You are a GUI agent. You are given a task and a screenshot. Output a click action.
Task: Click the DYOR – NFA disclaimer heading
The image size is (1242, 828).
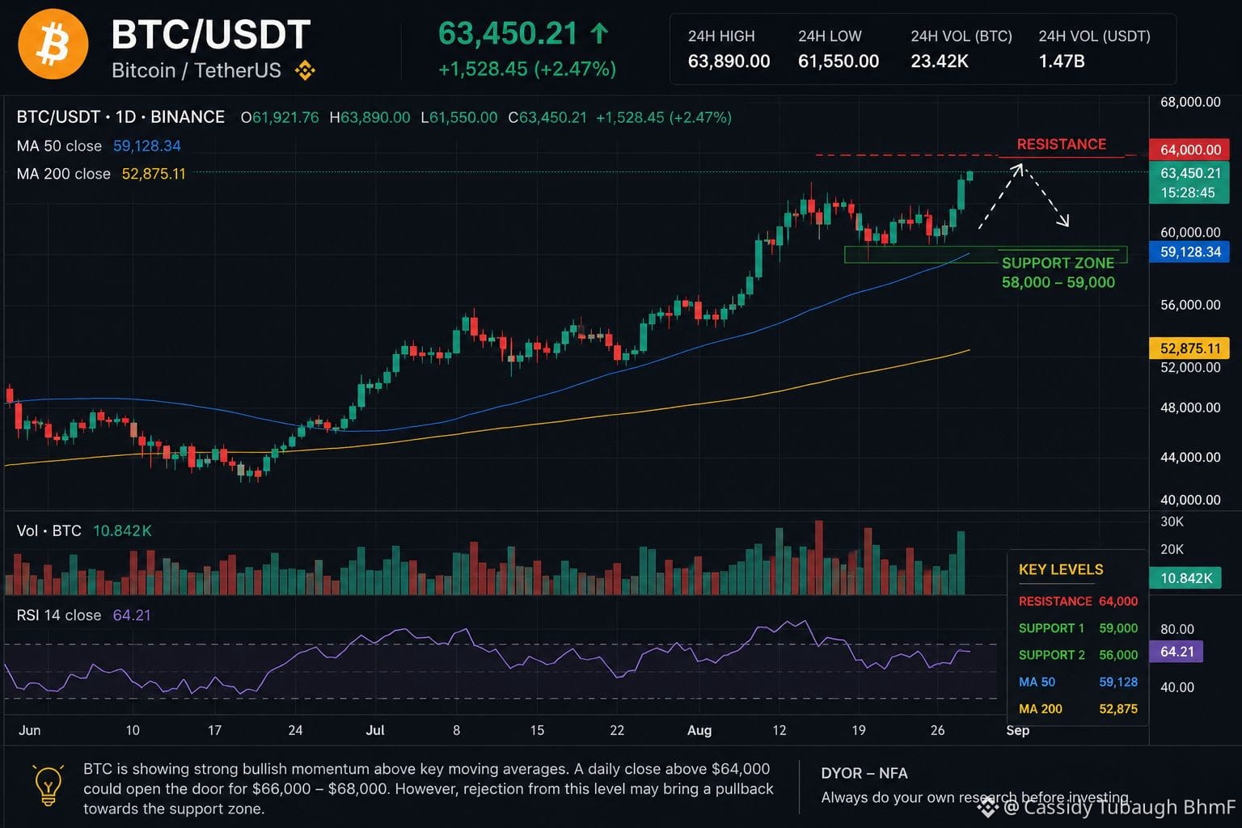coord(864,773)
